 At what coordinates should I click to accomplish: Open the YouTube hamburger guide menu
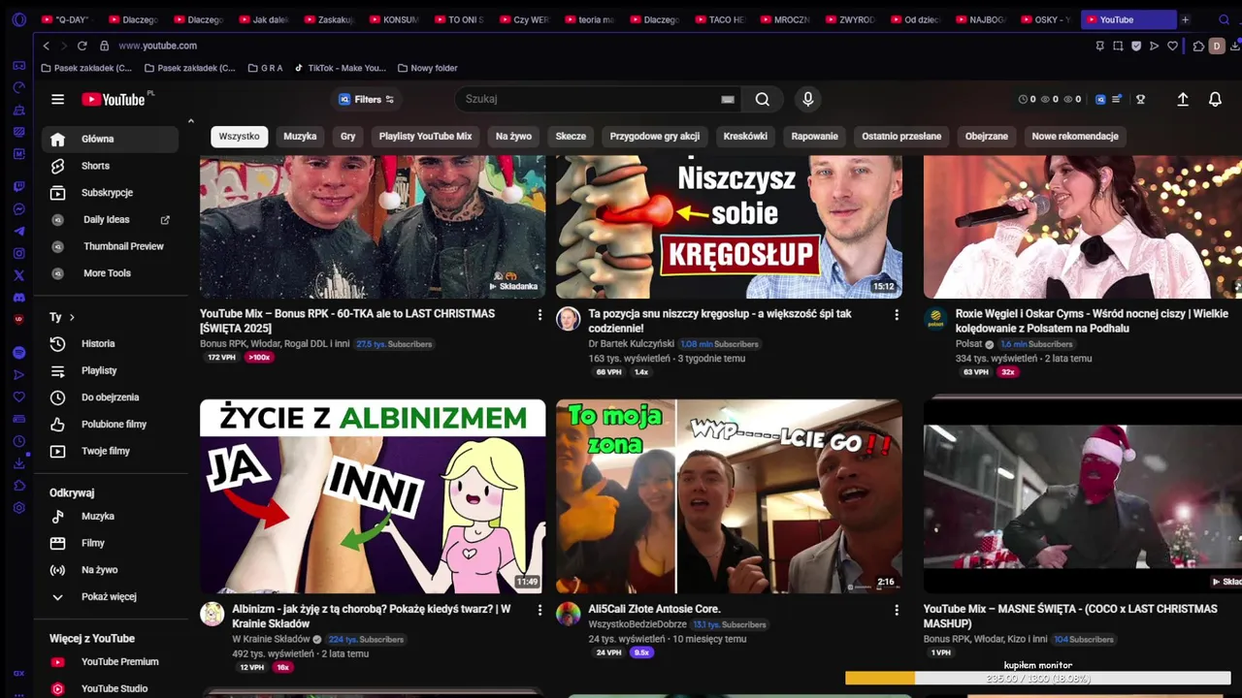57,99
